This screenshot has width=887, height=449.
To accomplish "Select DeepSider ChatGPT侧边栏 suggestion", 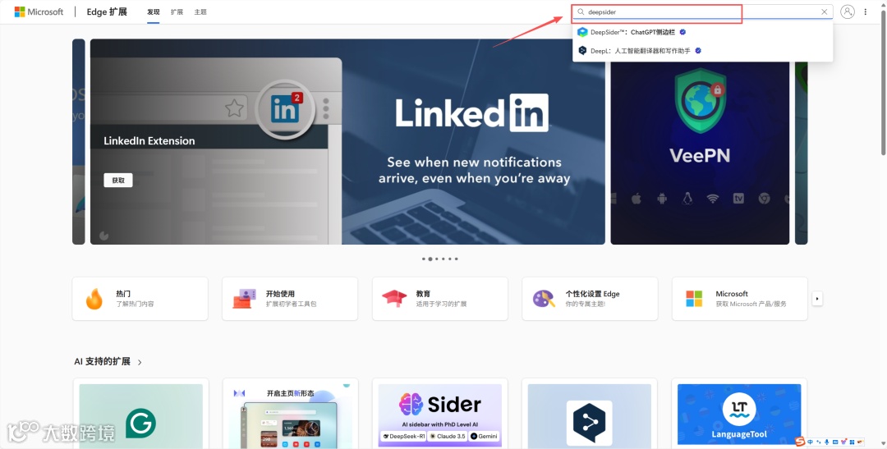I will pos(702,32).
